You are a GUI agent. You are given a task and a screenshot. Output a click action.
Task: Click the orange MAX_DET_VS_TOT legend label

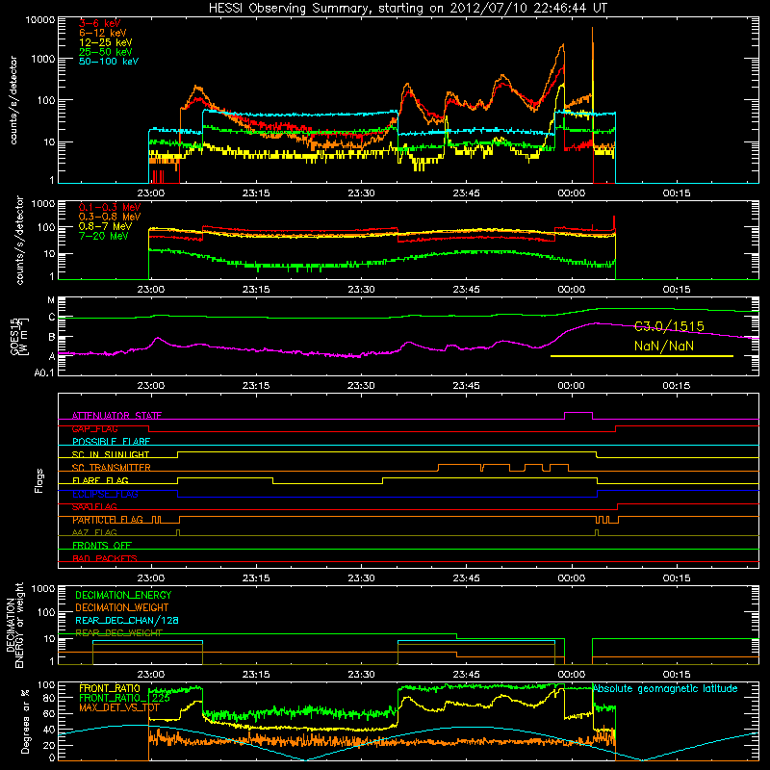tap(119, 707)
